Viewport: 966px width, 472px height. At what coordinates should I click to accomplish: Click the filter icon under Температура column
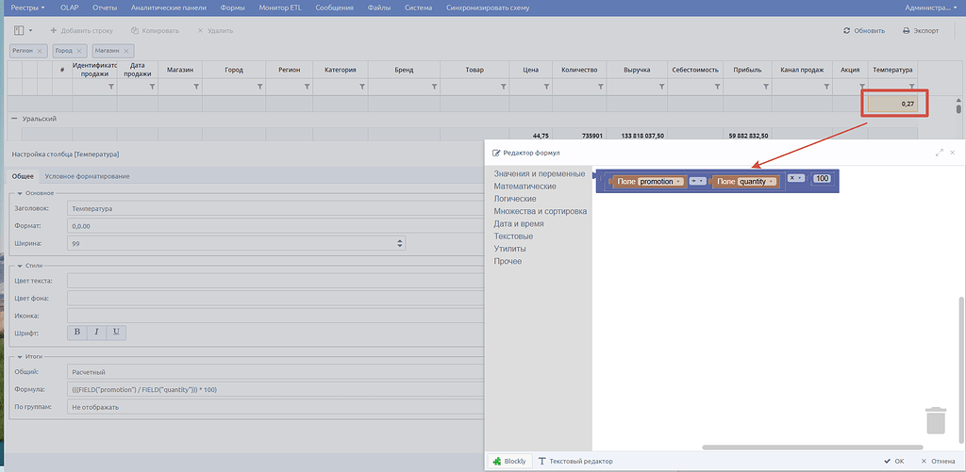click(x=911, y=88)
